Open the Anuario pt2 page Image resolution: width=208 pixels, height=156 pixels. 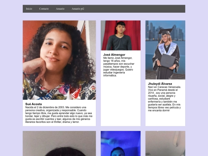(x=78, y=9)
